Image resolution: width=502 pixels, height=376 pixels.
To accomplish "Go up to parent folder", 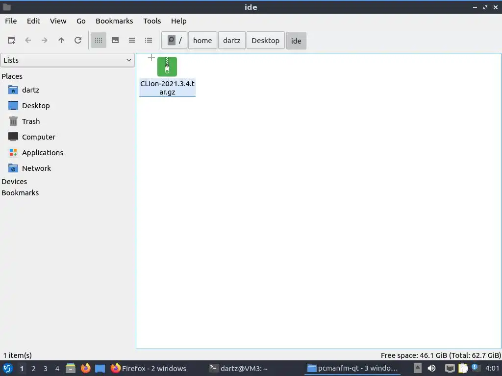I will [61, 40].
